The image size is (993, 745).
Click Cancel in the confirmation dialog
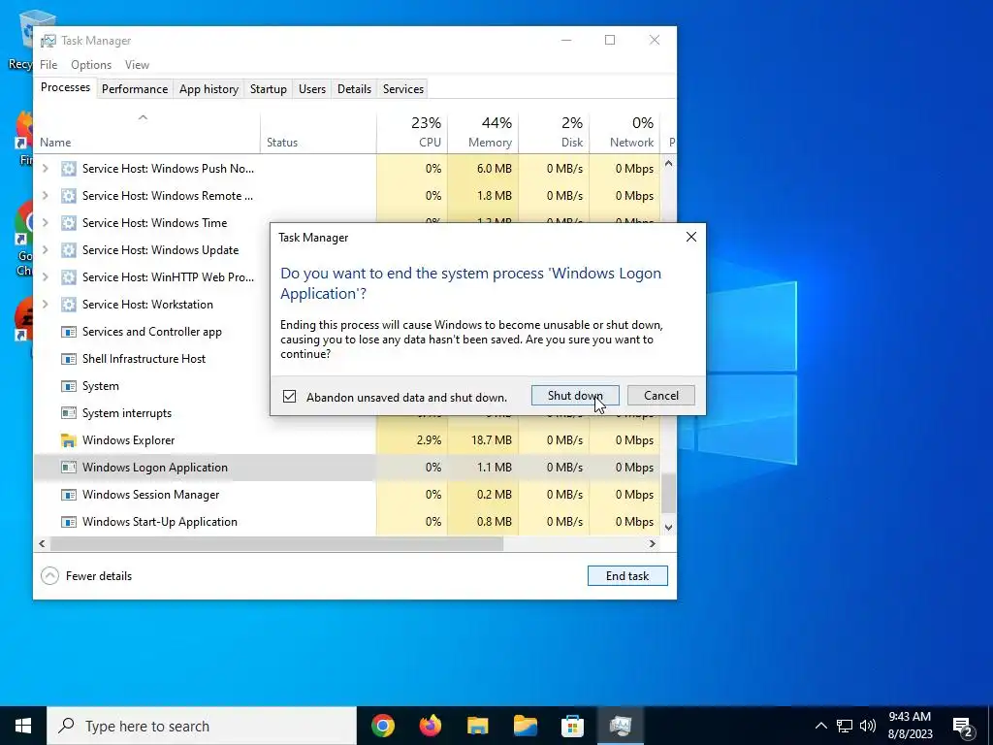[661, 396]
